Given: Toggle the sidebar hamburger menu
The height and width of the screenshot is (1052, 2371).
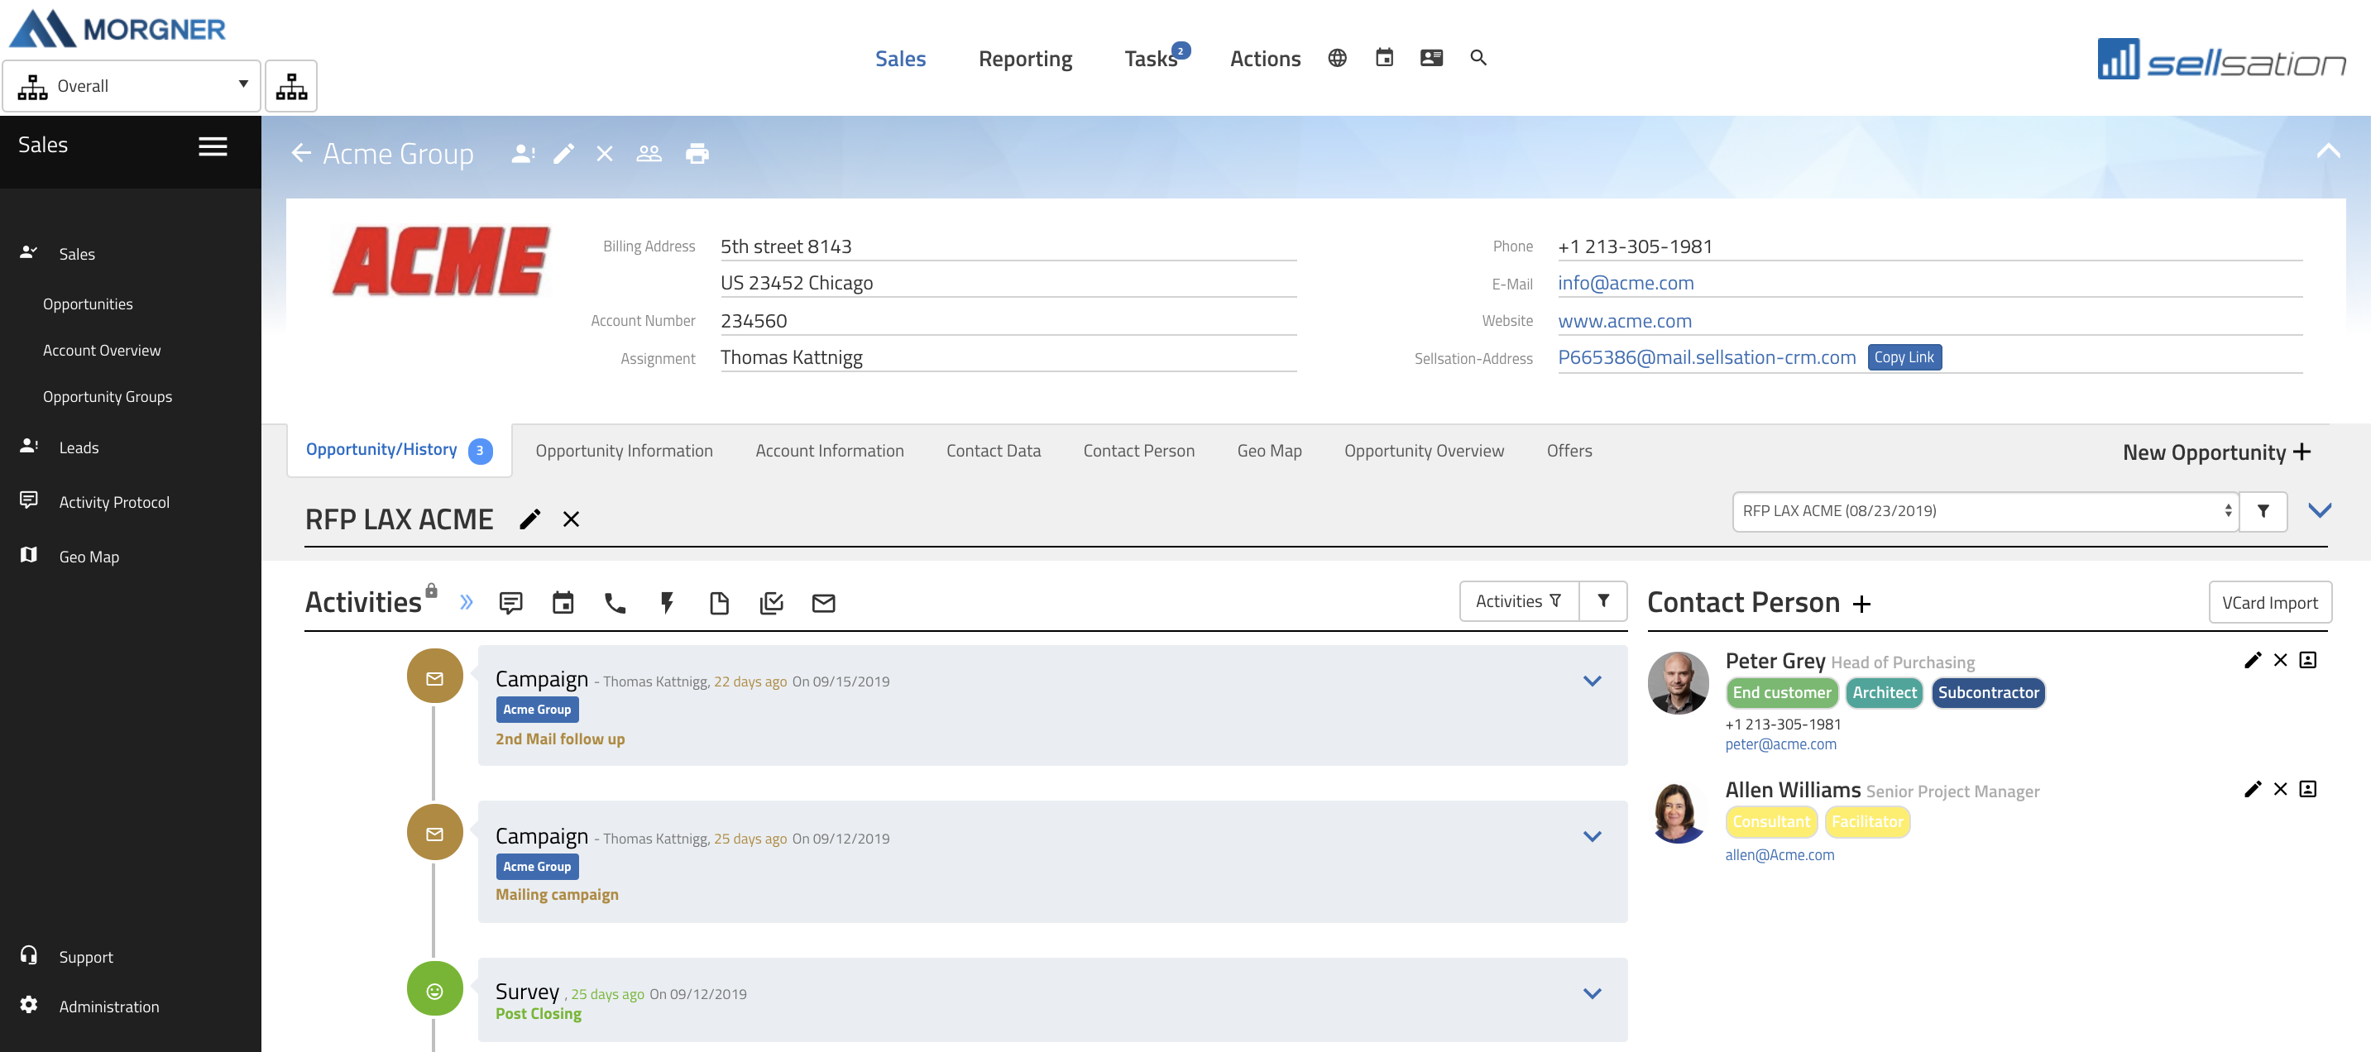Looking at the screenshot, I should pyautogui.click(x=213, y=146).
